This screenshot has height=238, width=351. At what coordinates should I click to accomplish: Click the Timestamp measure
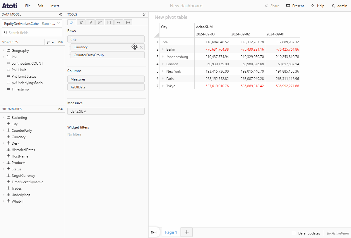20,89
